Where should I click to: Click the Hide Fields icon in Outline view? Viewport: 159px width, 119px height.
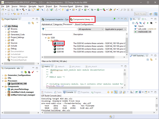[x=140, y=23]
